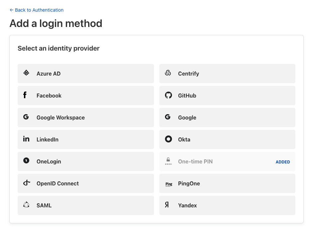The height and width of the screenshot is (229, 311).
Task: Click the SAML triangle logo icon
Action: tap(26, 205)
